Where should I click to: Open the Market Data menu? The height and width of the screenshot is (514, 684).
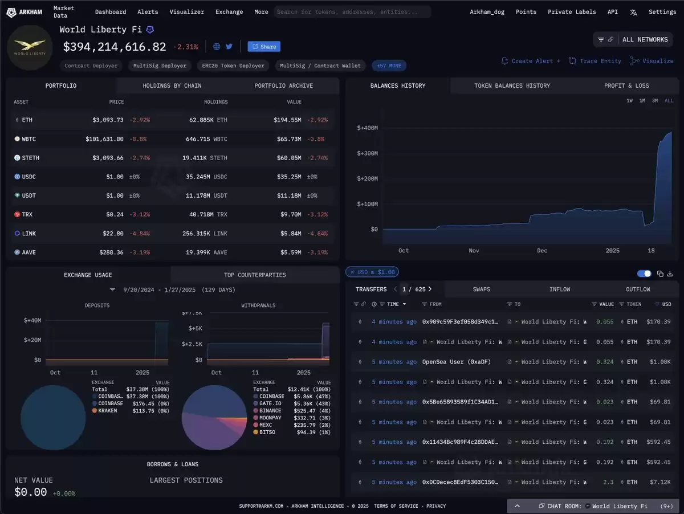tap(64, 12)
